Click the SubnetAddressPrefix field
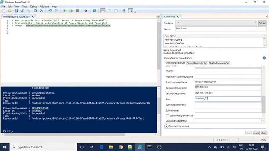This screenshot has height=151, width=269. pyautogui.click(x=228, y=104)
